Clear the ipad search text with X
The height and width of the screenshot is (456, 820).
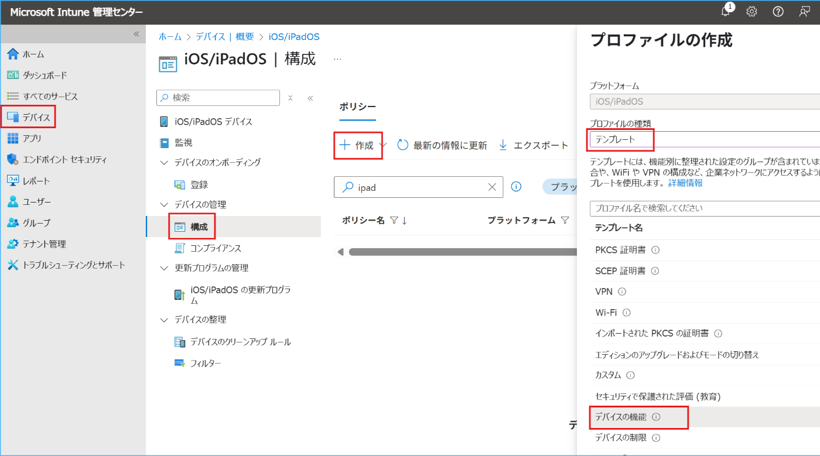pos(492,187)
